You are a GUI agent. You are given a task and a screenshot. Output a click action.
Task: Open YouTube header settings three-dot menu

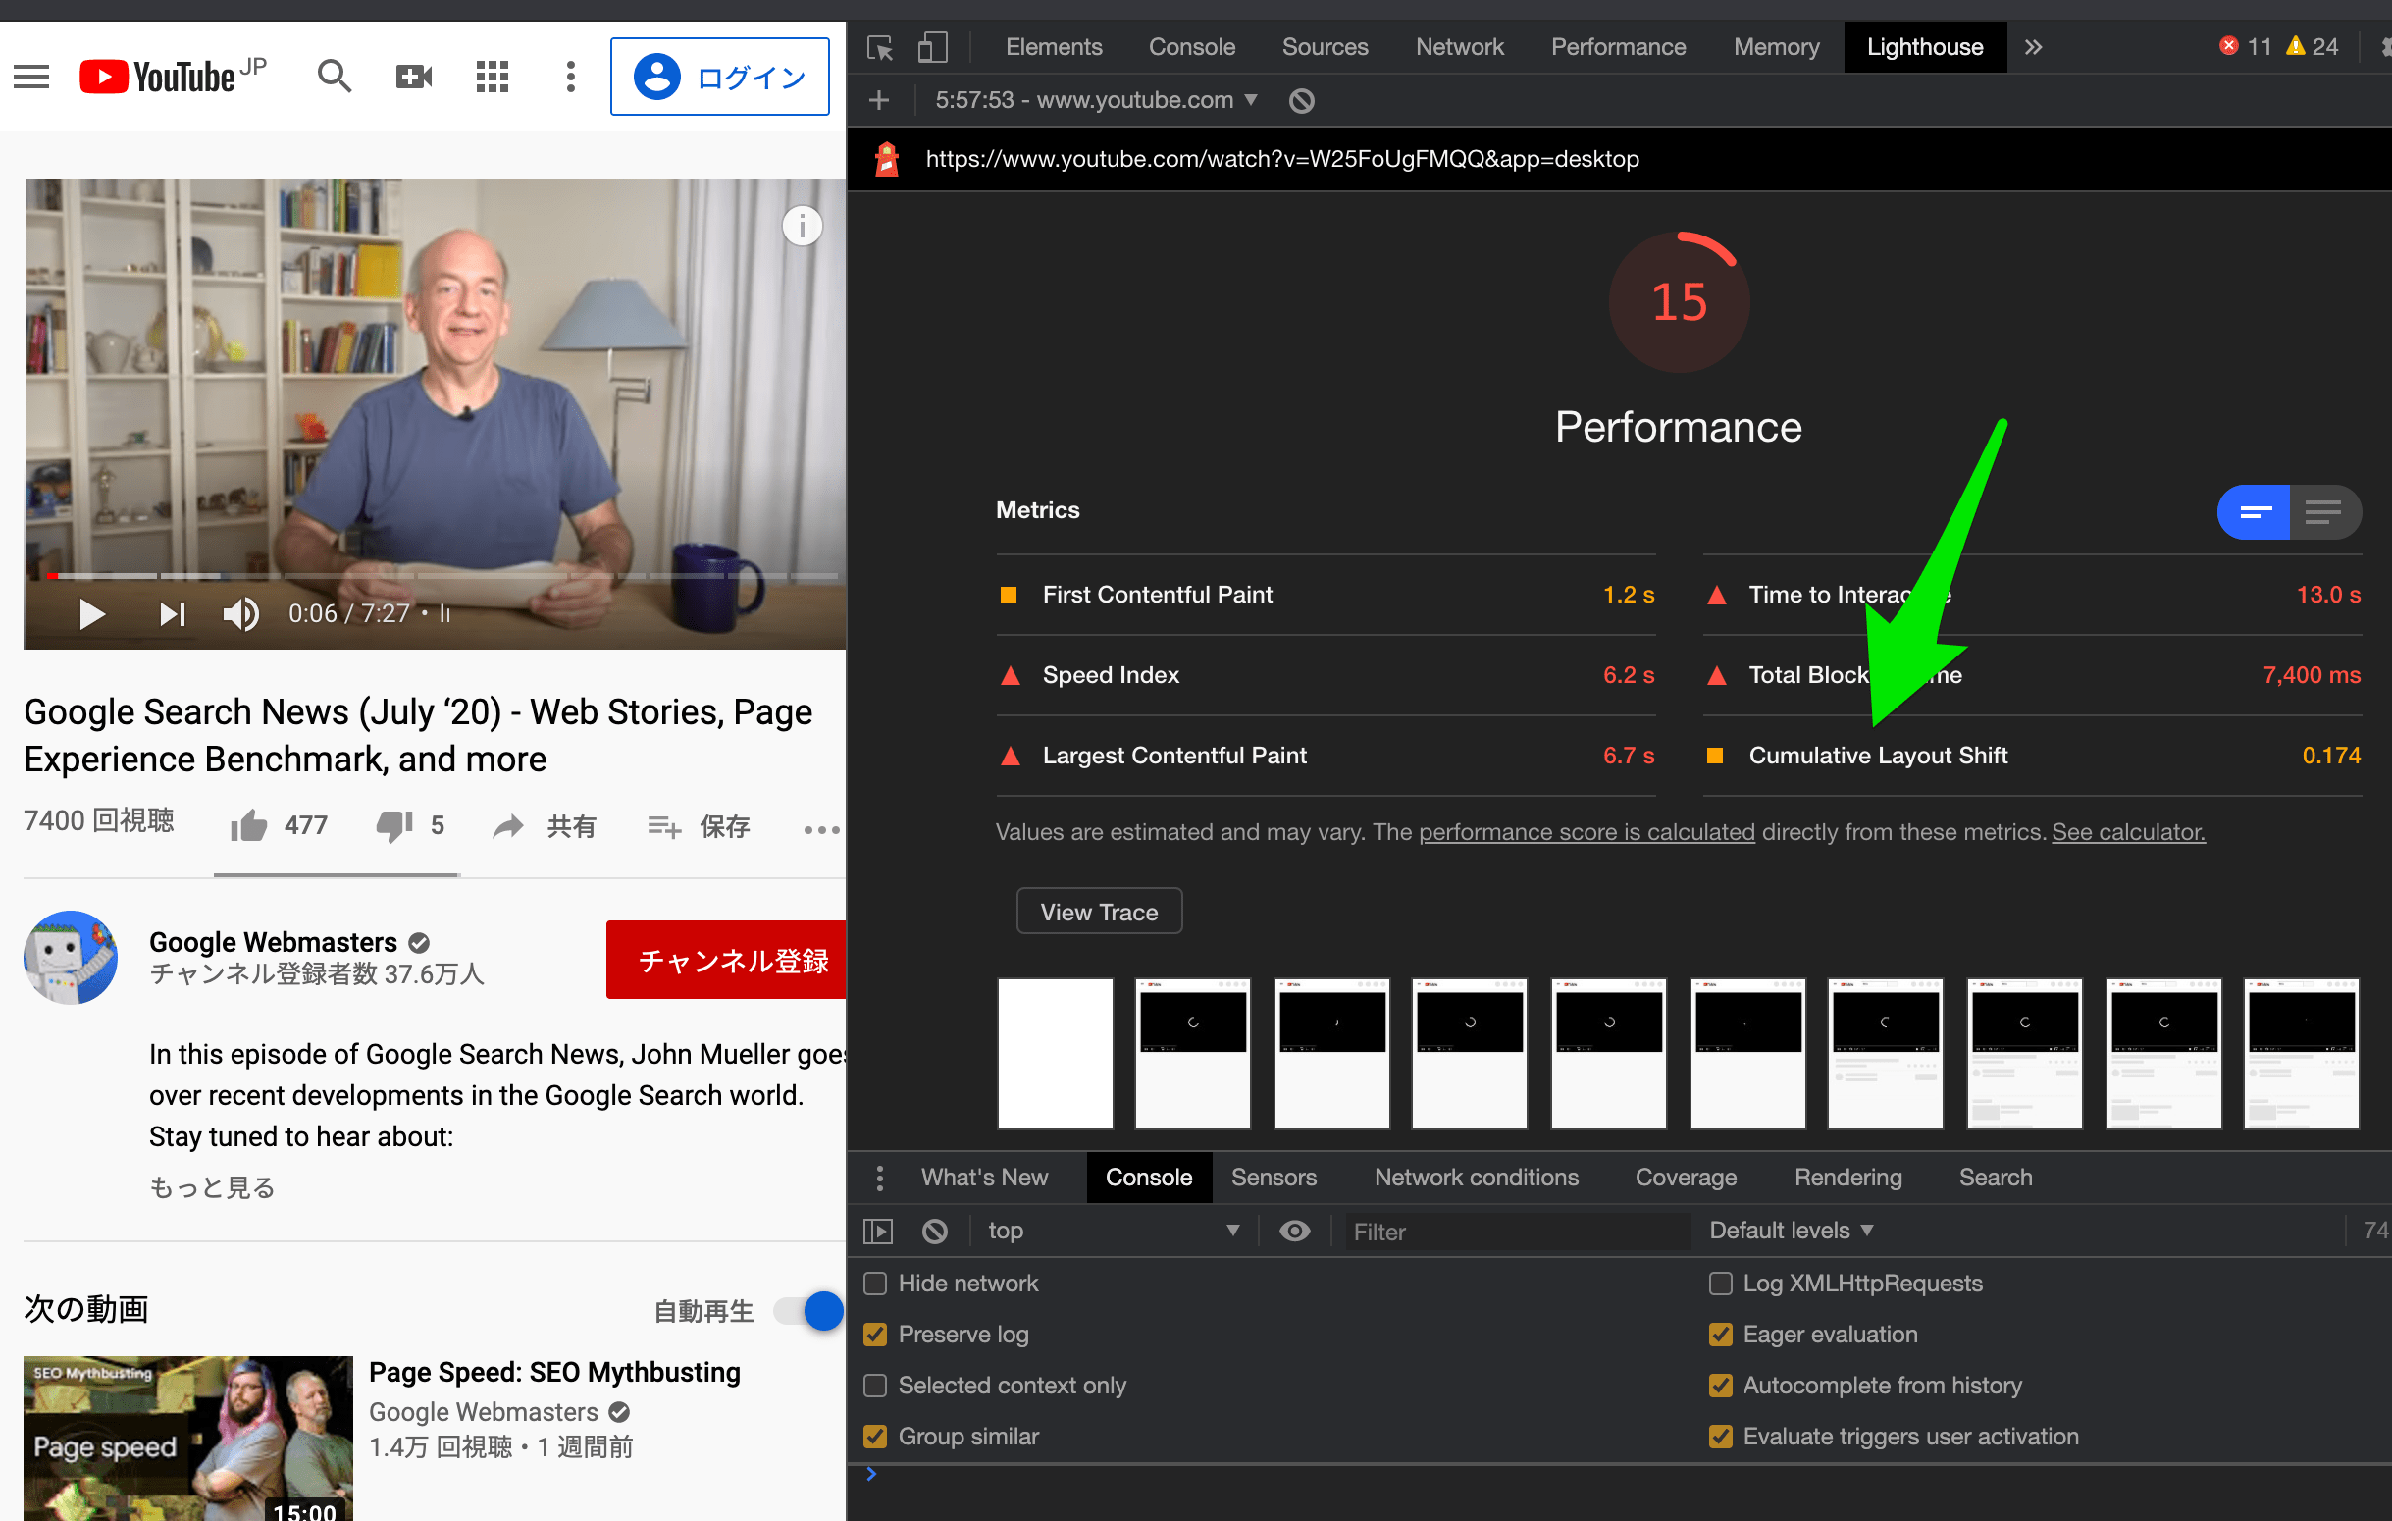point(570,77)
